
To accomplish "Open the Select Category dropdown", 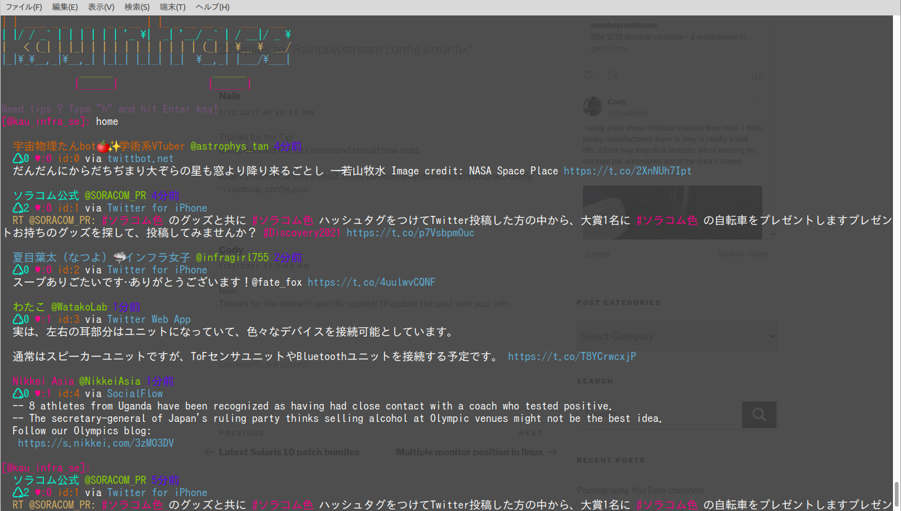I will 677,335.
